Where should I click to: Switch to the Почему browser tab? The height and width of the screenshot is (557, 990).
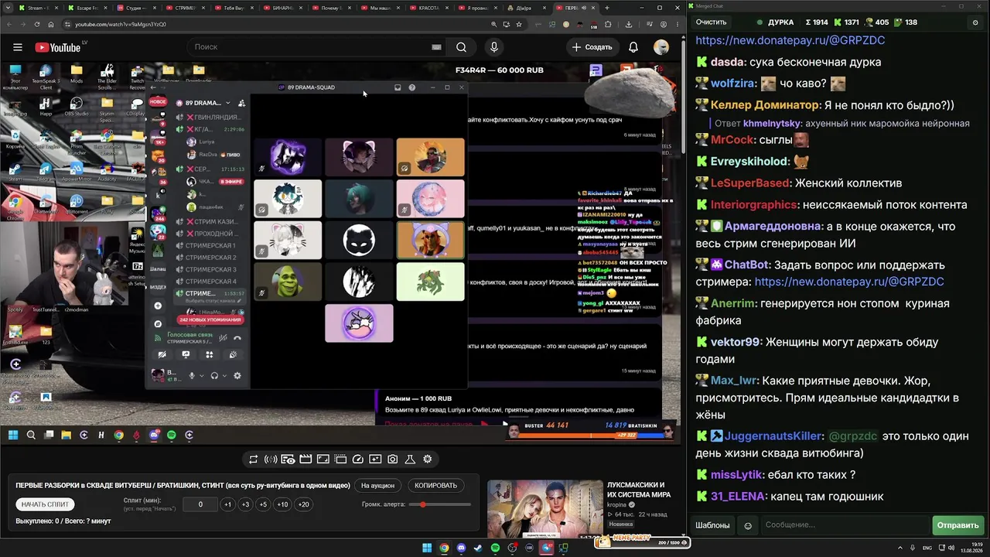click(x=331, y=8)
